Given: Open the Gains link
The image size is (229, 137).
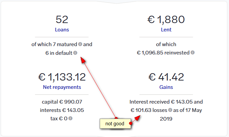Looking at the screenshot, I should [x=166, y=87].
